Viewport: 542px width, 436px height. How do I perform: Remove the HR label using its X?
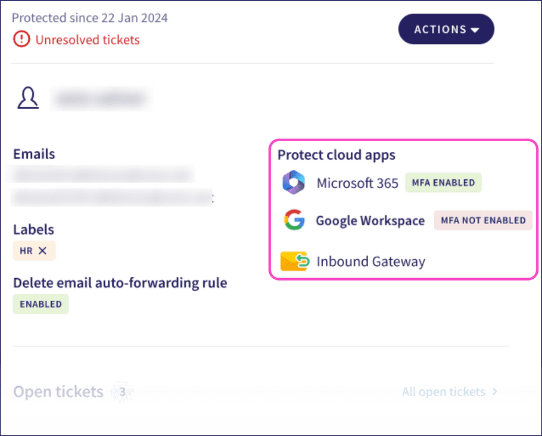43,251
